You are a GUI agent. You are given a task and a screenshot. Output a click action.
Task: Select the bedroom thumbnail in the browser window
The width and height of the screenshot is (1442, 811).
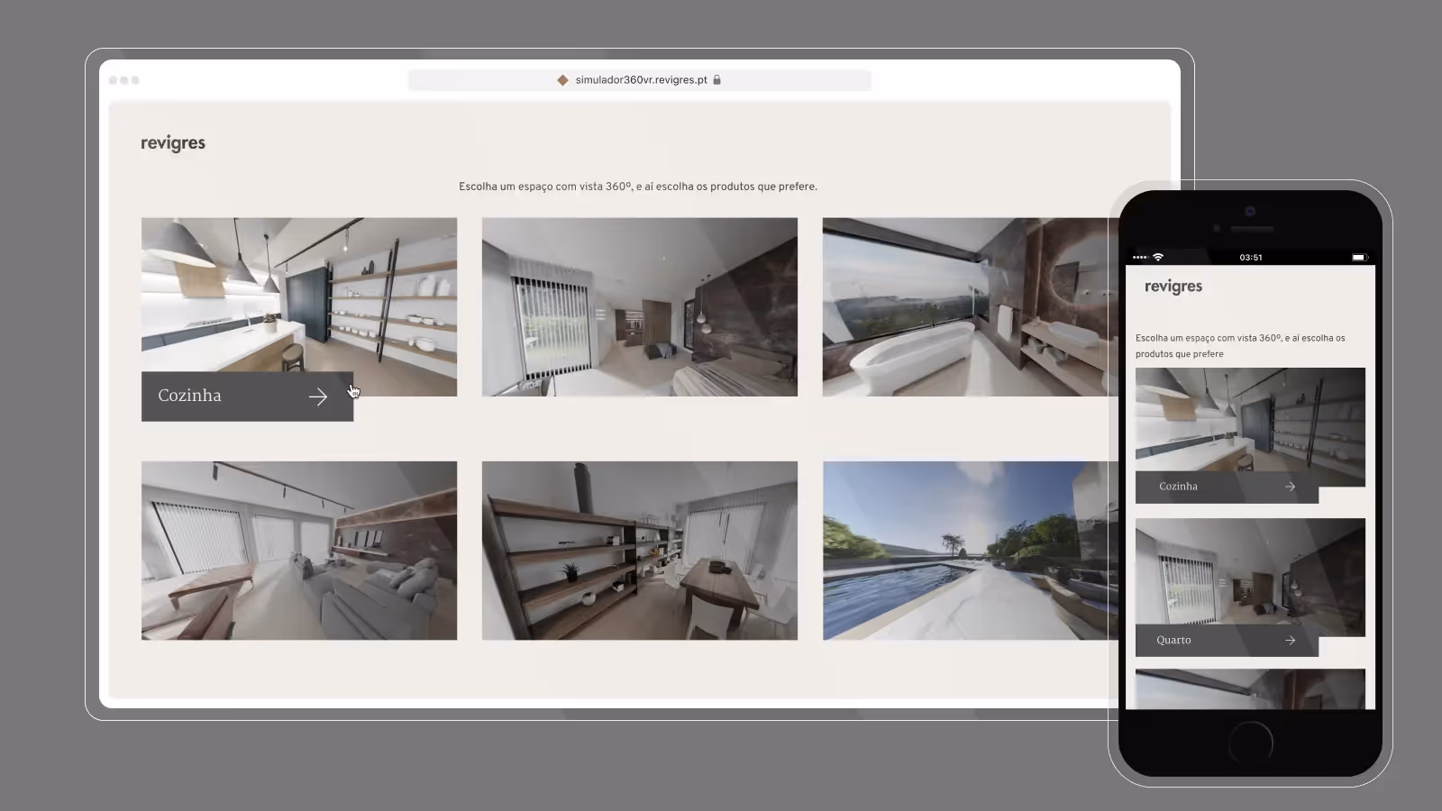pos(640,306)
